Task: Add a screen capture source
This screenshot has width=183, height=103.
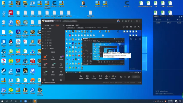Action: [81, 77]
